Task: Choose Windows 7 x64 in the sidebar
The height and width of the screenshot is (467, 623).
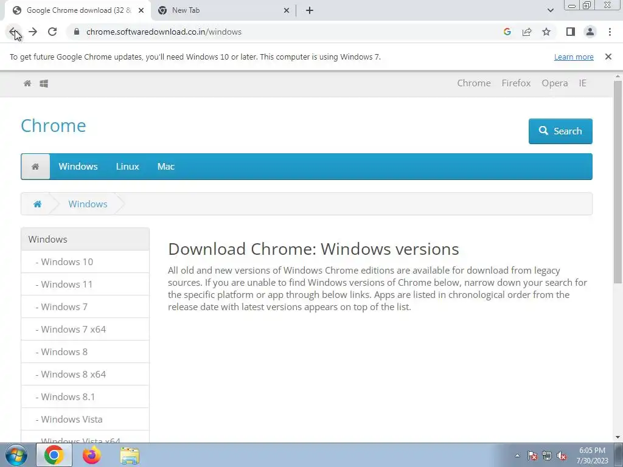Action: [85, 329]
